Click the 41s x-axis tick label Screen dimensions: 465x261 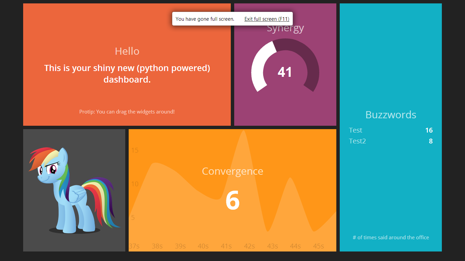[x=226, y=246]
